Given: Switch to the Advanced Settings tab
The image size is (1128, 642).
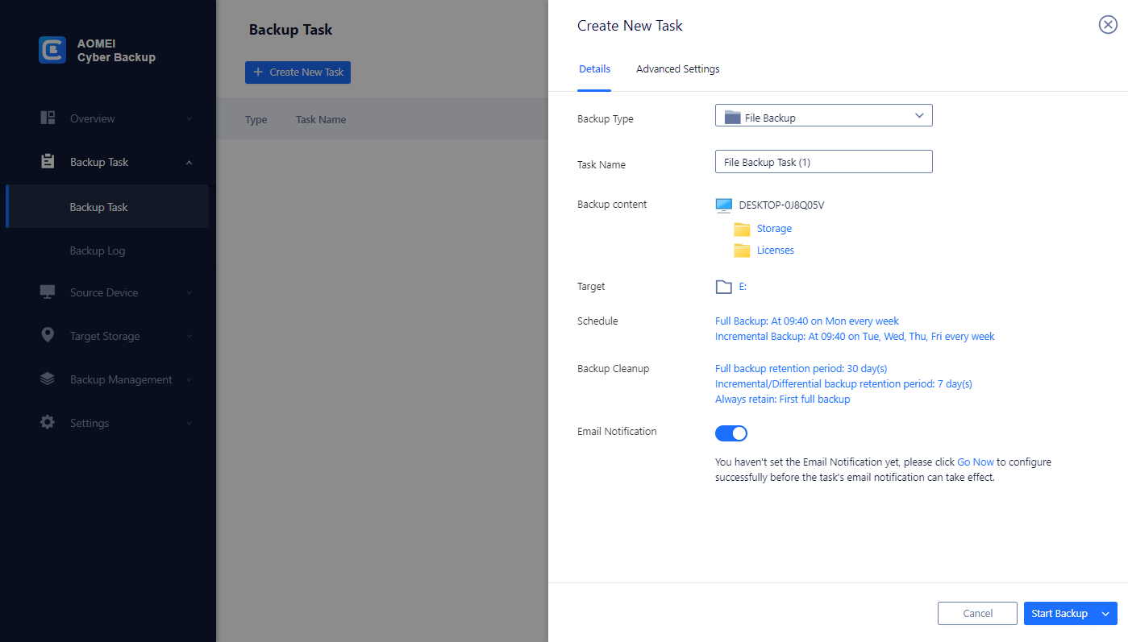Looking at the screenshot, I should [677, 69].
